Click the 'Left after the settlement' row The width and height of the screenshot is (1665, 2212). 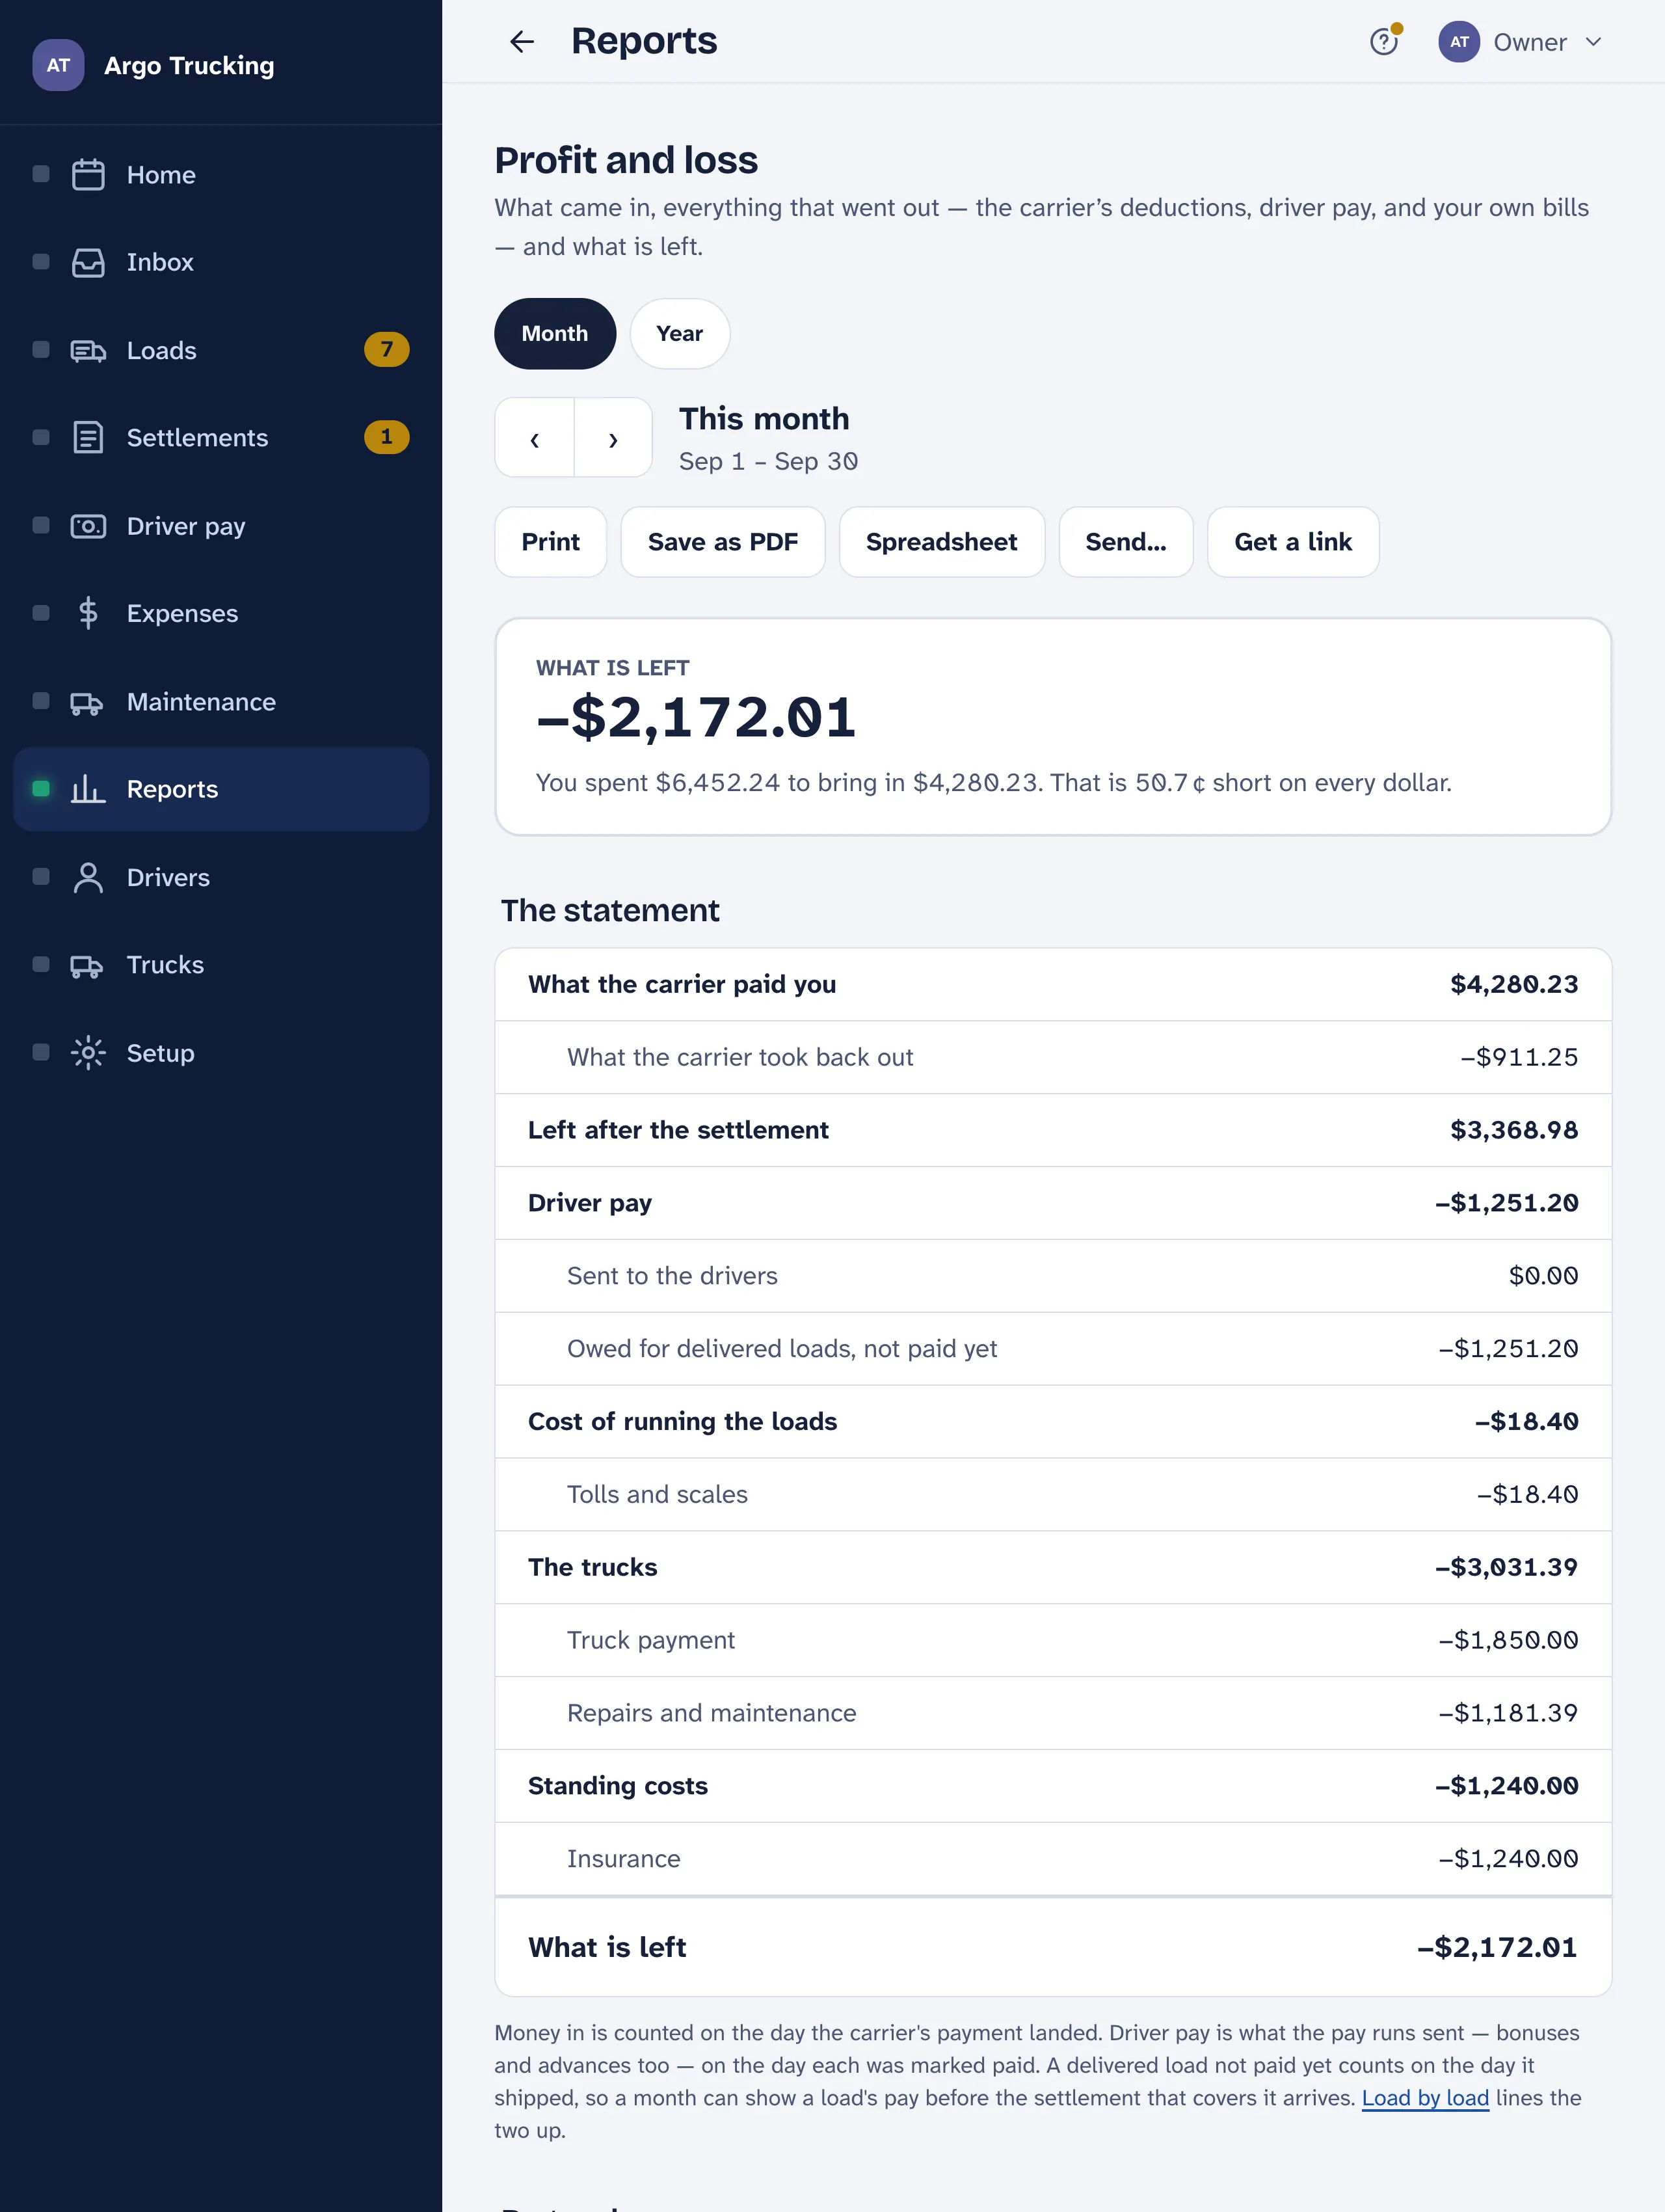tap(1054, 1131)
